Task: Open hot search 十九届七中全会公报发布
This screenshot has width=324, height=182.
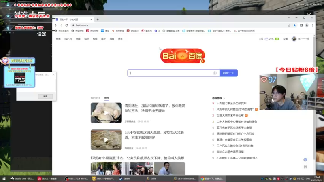Action: coord(231,103)
